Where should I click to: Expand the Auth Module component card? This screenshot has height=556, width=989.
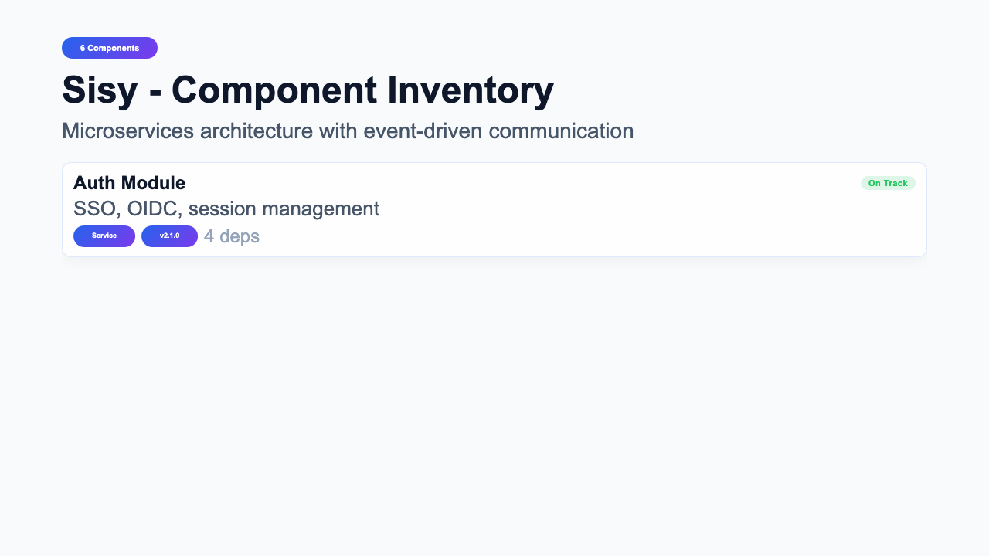(494, 208)
